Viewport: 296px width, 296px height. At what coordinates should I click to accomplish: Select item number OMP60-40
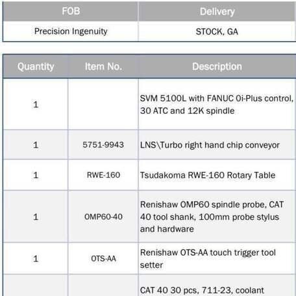(103, 217)
